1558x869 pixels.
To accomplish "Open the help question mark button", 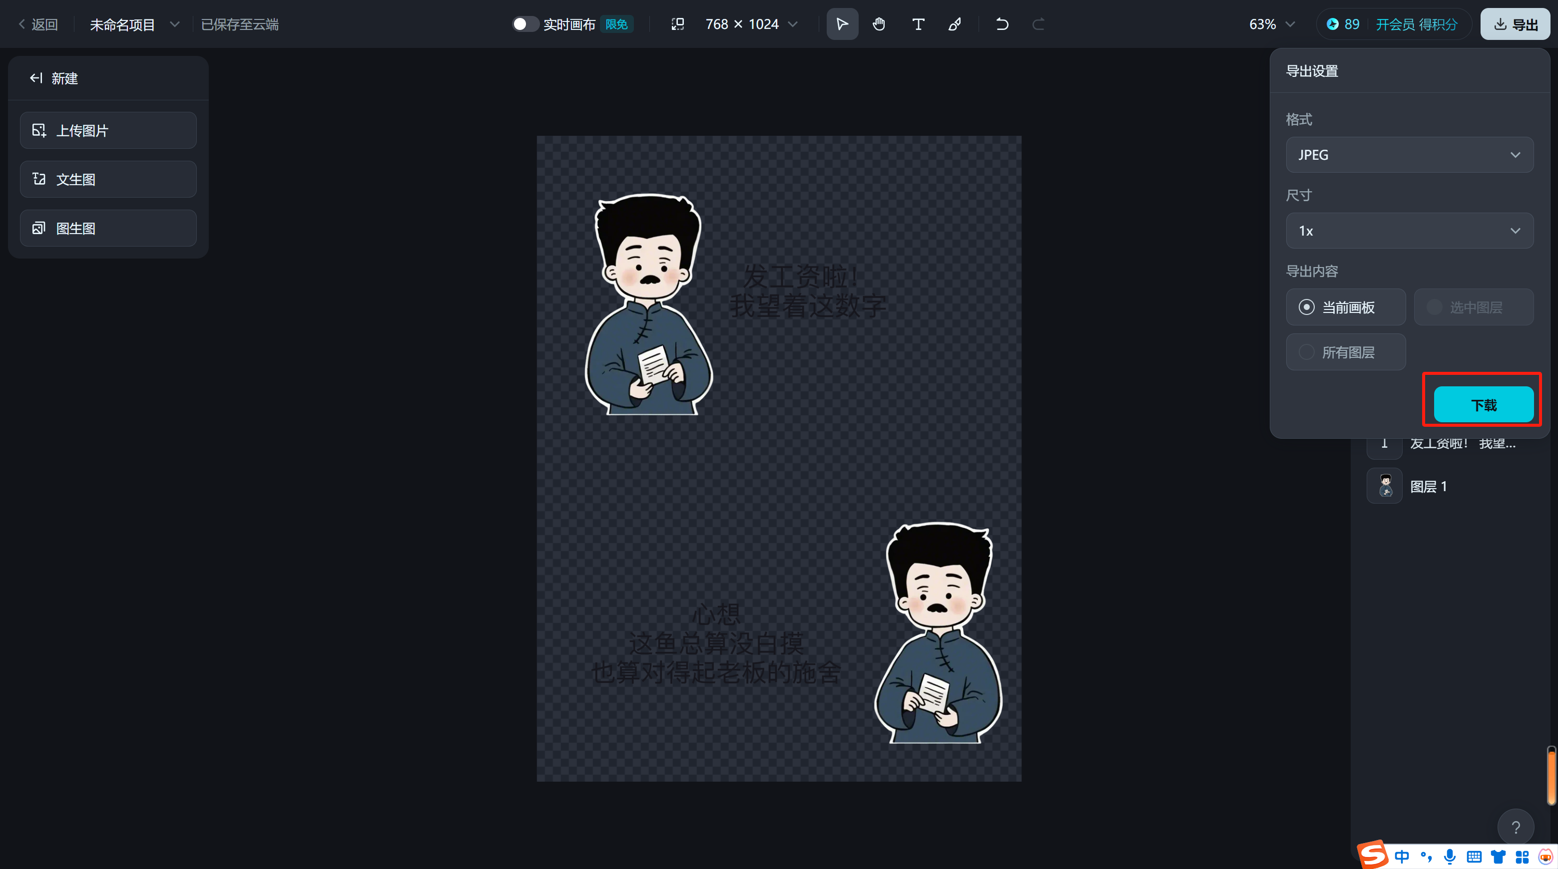I will (x=1515, y=827).
